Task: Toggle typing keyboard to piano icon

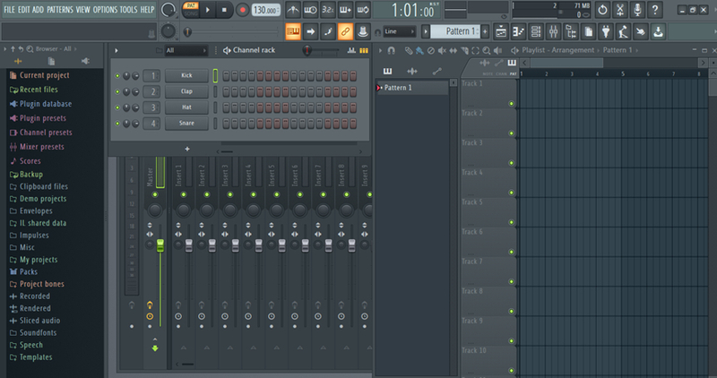Action: 293,31
